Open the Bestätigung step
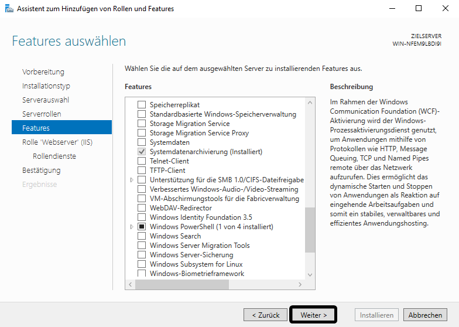 point(41,170)
